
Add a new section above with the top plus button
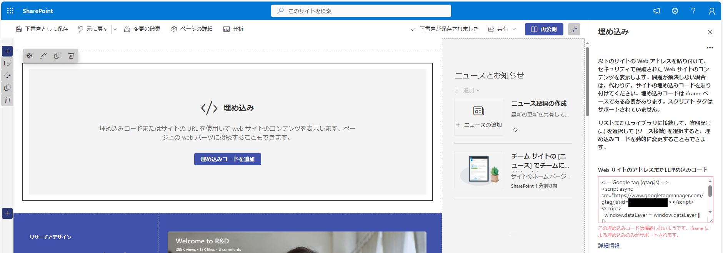tap(7, 51)
